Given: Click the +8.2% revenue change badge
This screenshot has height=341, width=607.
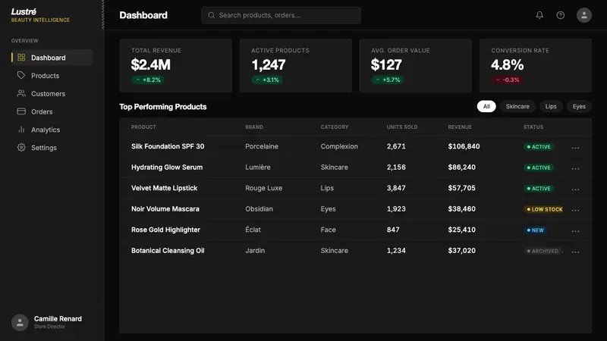Looking at the screenshot, I should (148, 80).
